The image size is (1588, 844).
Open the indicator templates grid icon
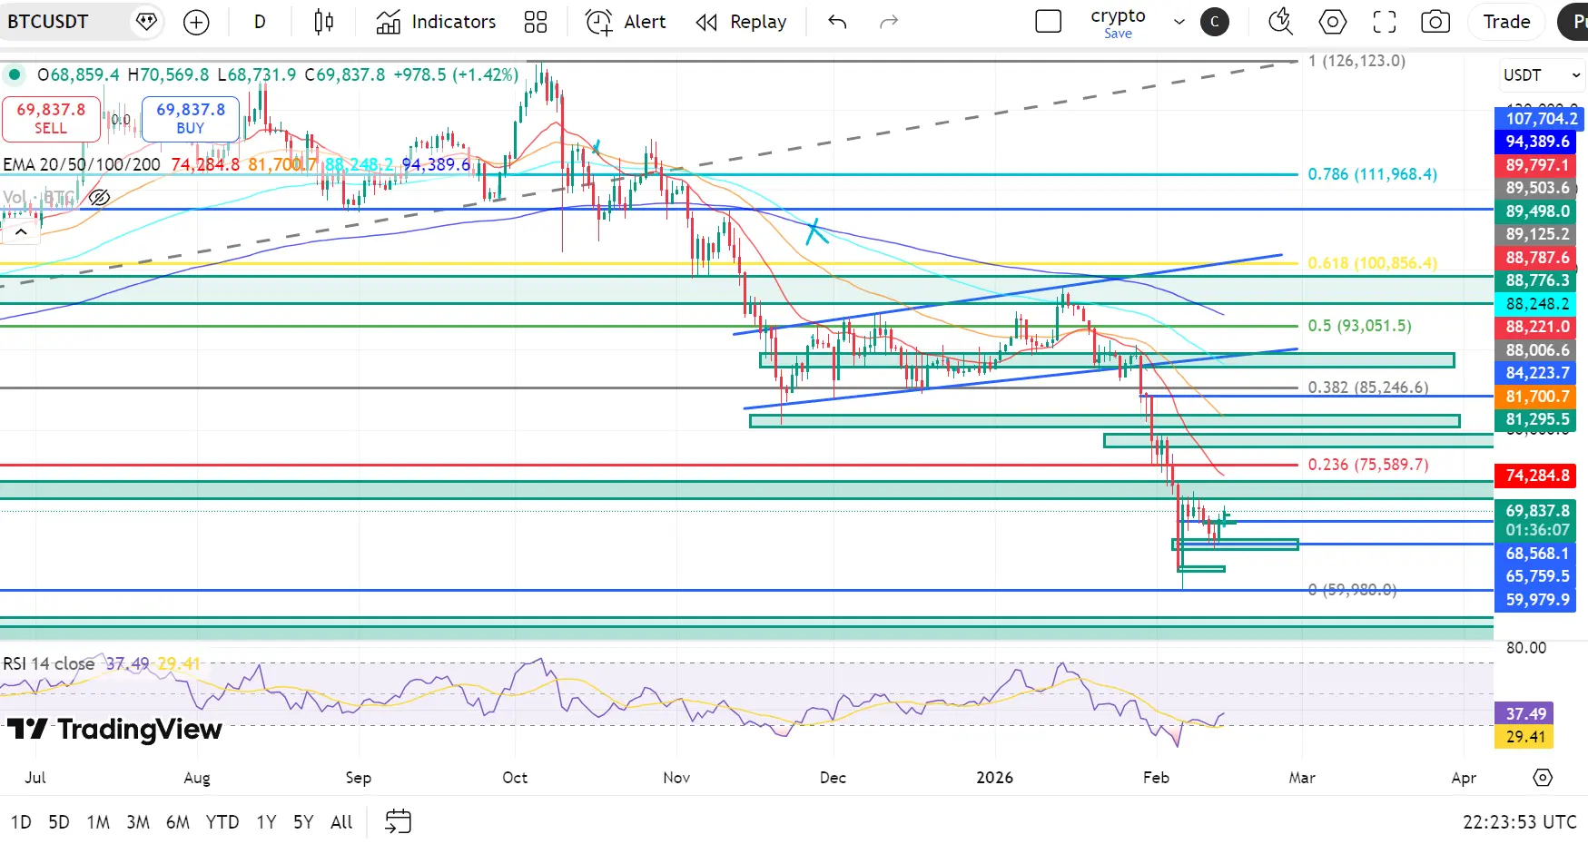536,22
